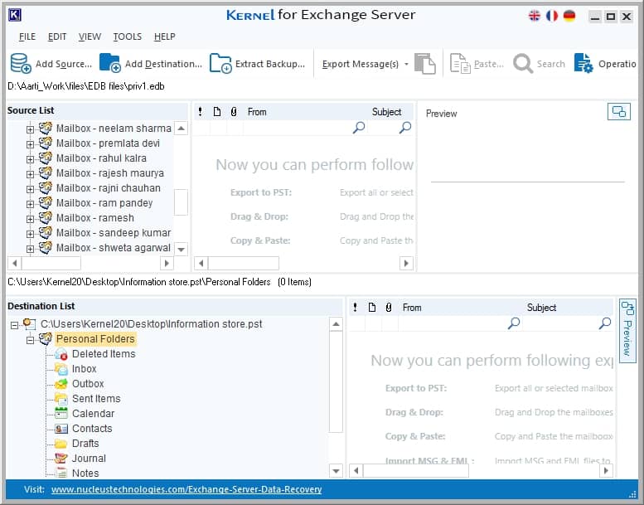
Task: Click the Export Message(s) button
Action: [x=361, y=64]
